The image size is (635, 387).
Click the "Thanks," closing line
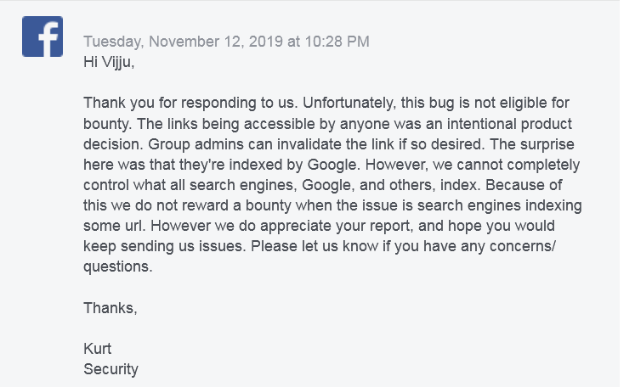(110, 308)
